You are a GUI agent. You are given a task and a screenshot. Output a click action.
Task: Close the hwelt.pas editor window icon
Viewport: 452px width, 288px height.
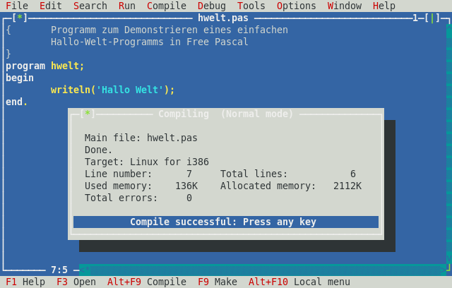click(x=20, y=18)
